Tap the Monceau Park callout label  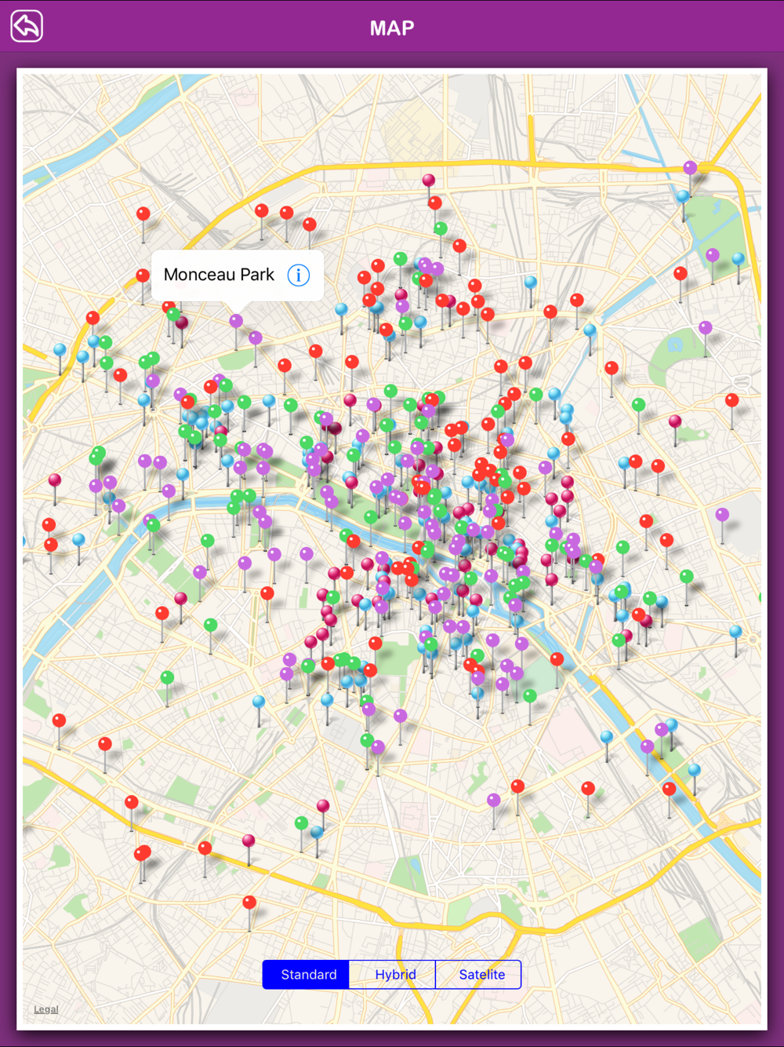pos(219,275)
